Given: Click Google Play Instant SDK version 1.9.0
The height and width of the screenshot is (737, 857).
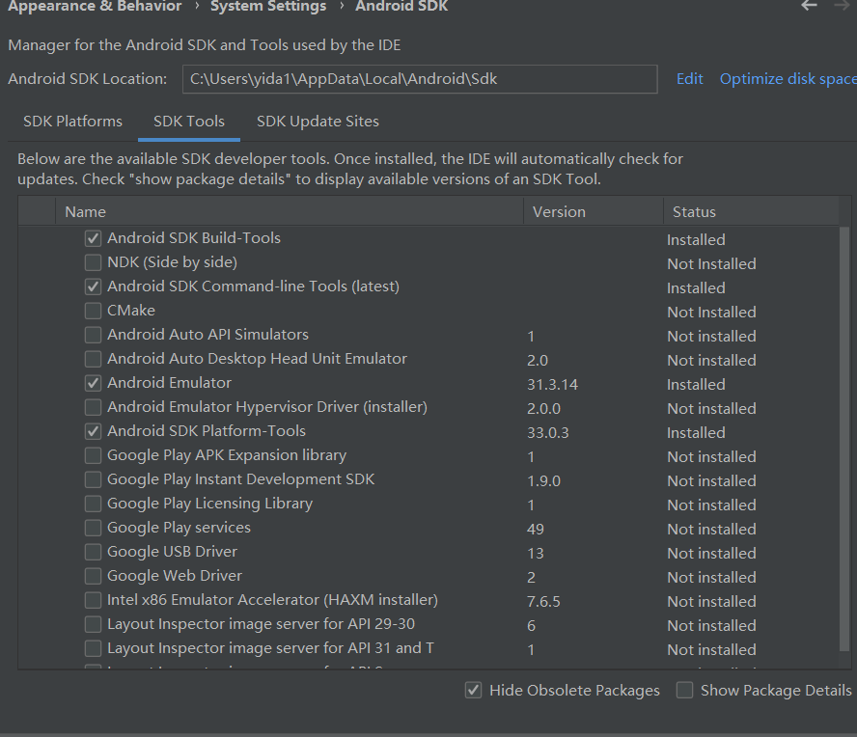Looking at the screenshot, I should (543, 480).
